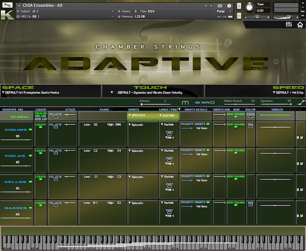
Task: Mute the Basses section
Action: 301,216
